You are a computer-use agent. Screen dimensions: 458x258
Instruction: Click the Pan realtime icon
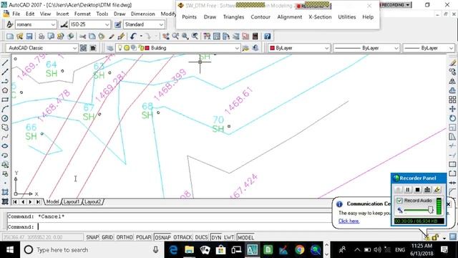tap(166, 37)
